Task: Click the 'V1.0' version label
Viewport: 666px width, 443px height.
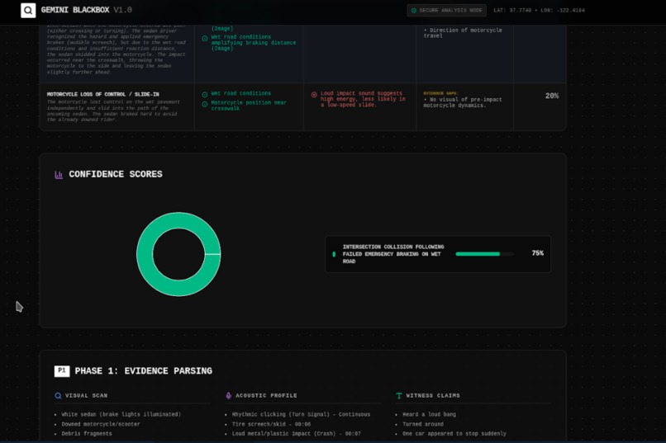Action: click(123, 10)
